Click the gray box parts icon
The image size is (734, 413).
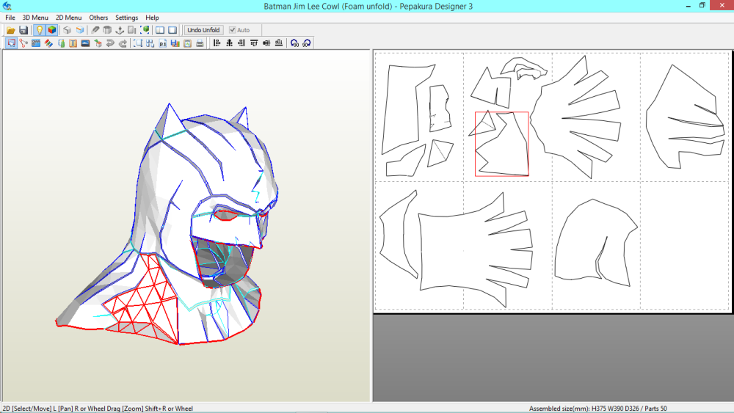click(x=107, y=30)
